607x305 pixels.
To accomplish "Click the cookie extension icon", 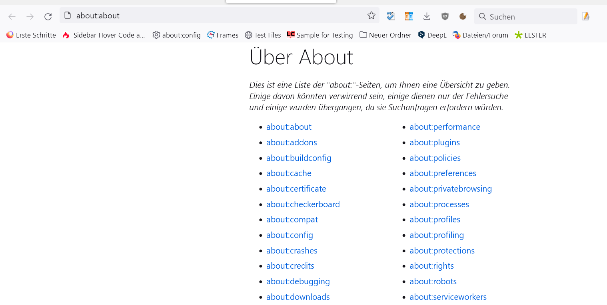I will [x=463, y=16].
